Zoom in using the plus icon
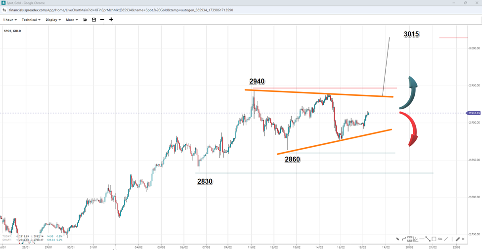Image resolution: width=482 pixels, height=250 pixels. [x=111, y=20]
